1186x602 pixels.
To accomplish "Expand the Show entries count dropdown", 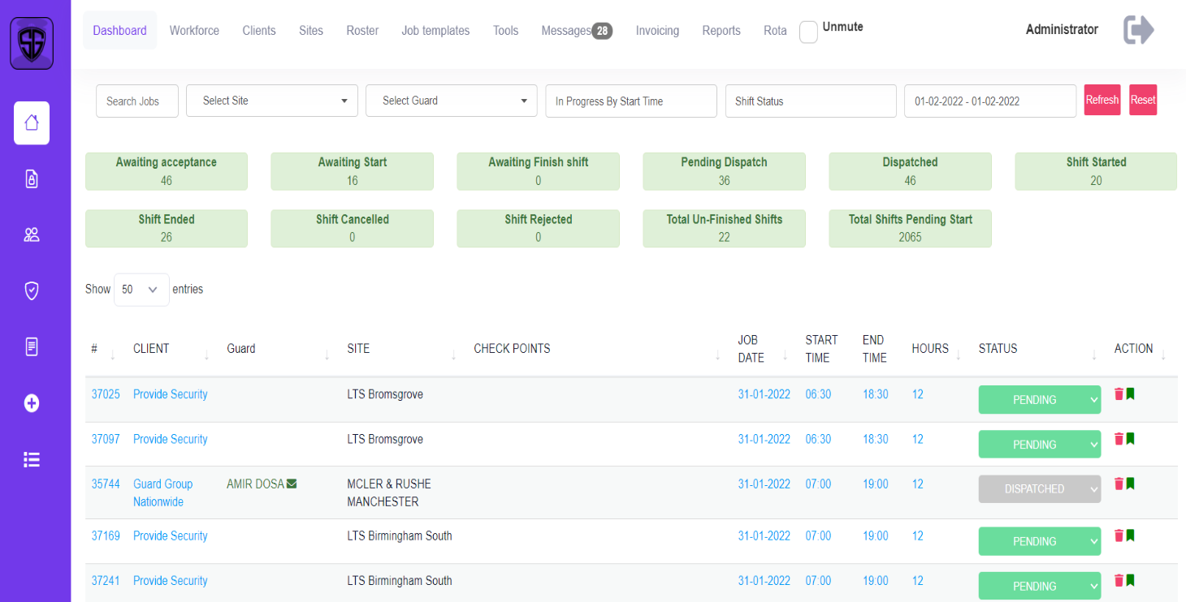I will tap(141, 290).
